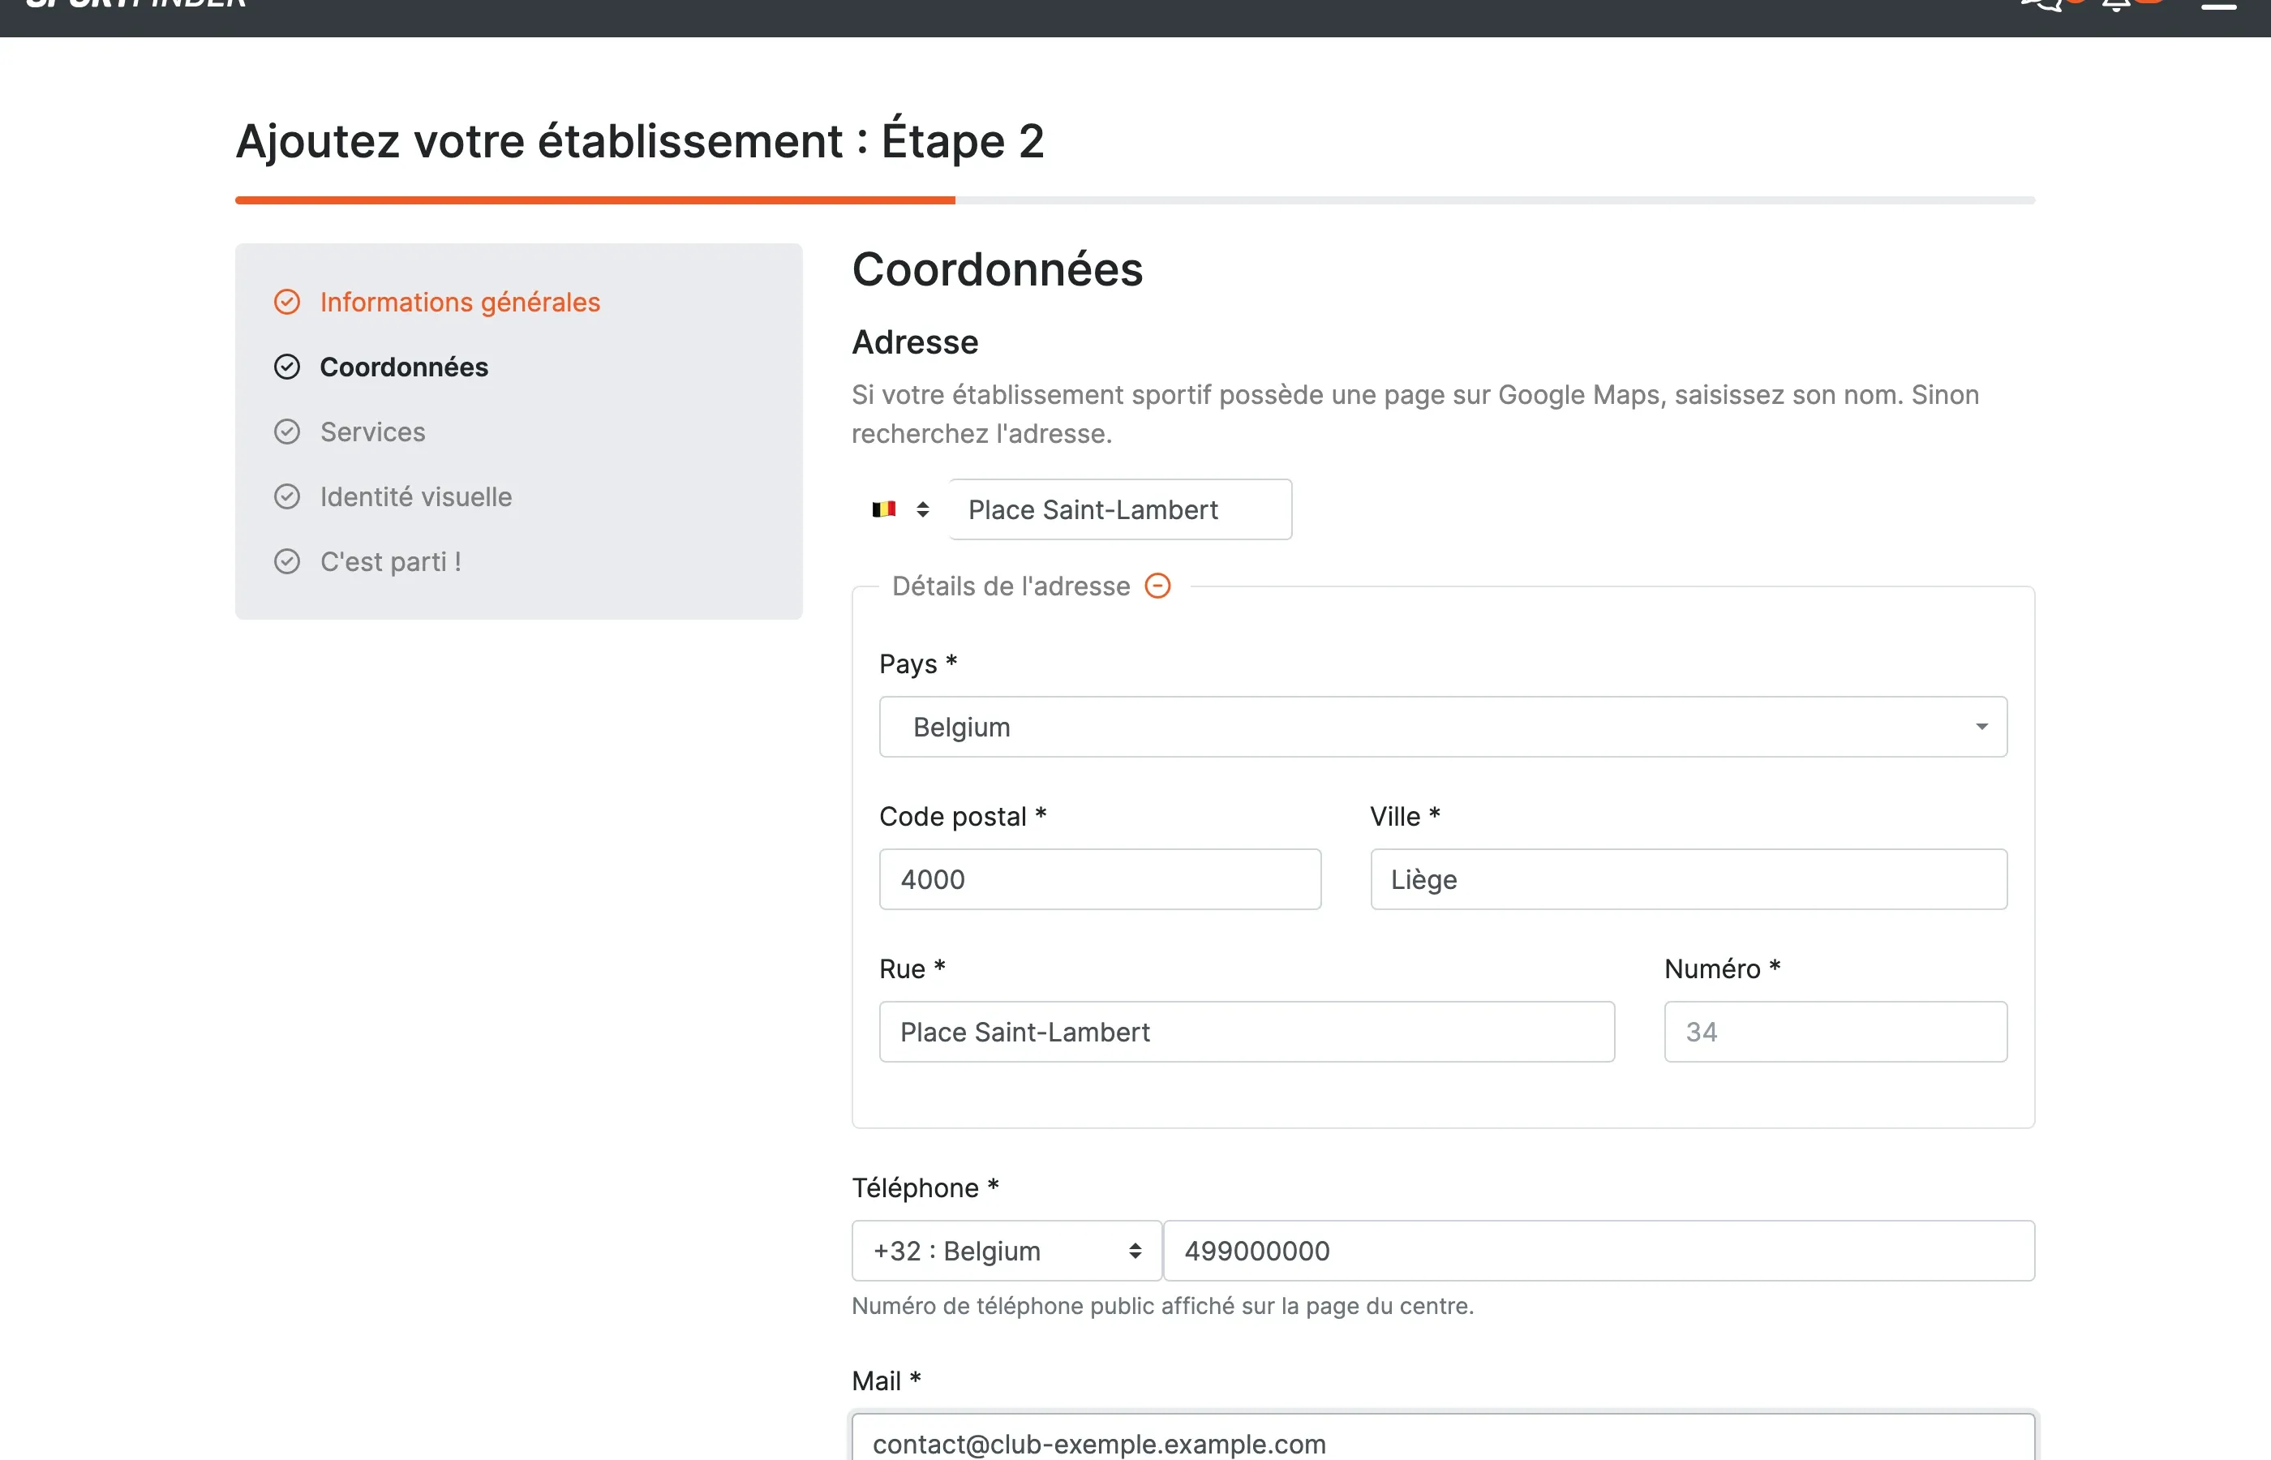2271x1460 pixels.
Task: Collapse the Détails de l'adresse section with the minus icon
Action: click(1157, 586)
